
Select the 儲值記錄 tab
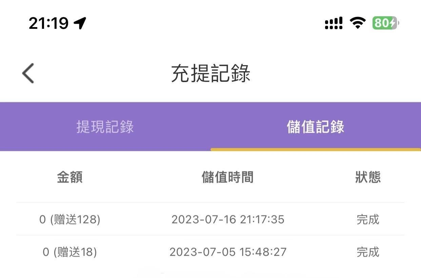pyautogui.click(x=316, y=127)
